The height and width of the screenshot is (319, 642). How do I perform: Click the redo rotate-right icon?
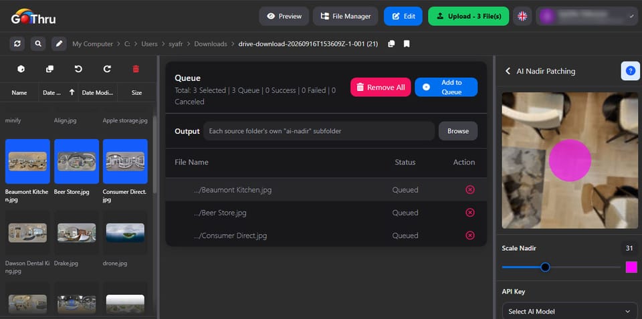(x=107, y=69)
